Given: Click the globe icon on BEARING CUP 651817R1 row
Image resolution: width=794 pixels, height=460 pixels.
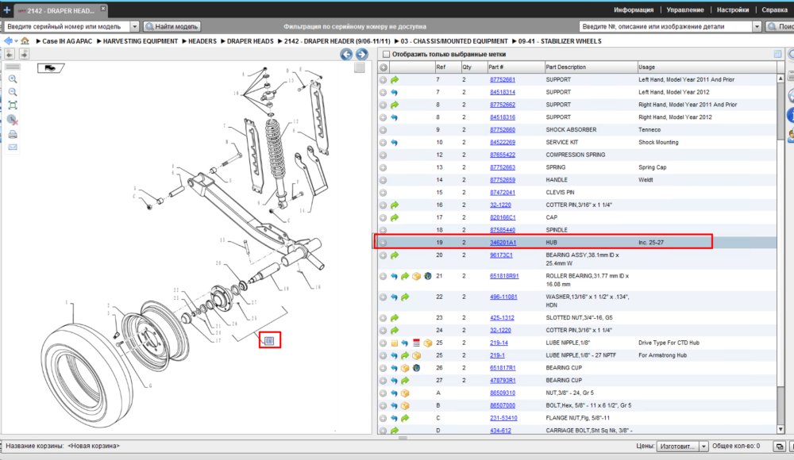Looking at the screenshot, I should pos(416,368).
